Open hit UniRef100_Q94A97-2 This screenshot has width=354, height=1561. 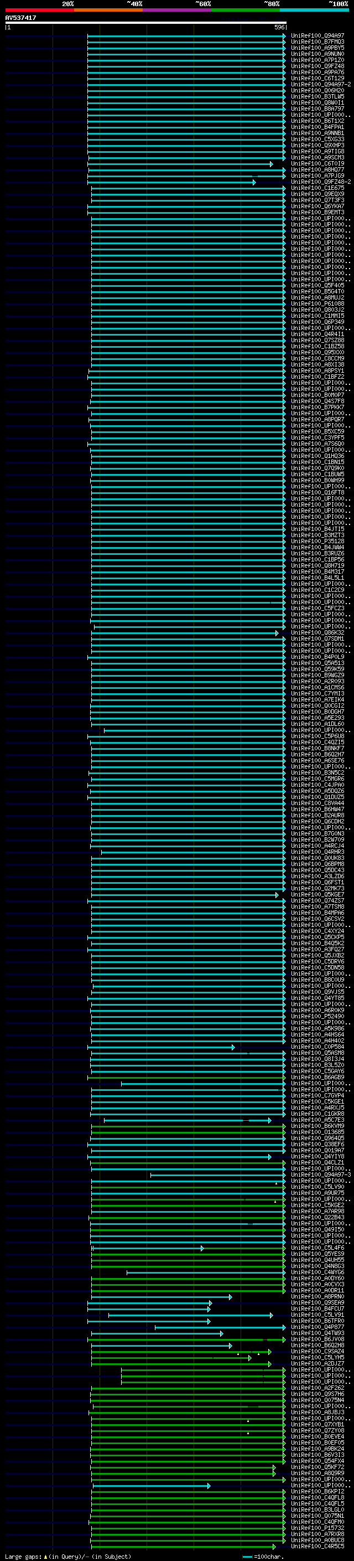(321, 84)
